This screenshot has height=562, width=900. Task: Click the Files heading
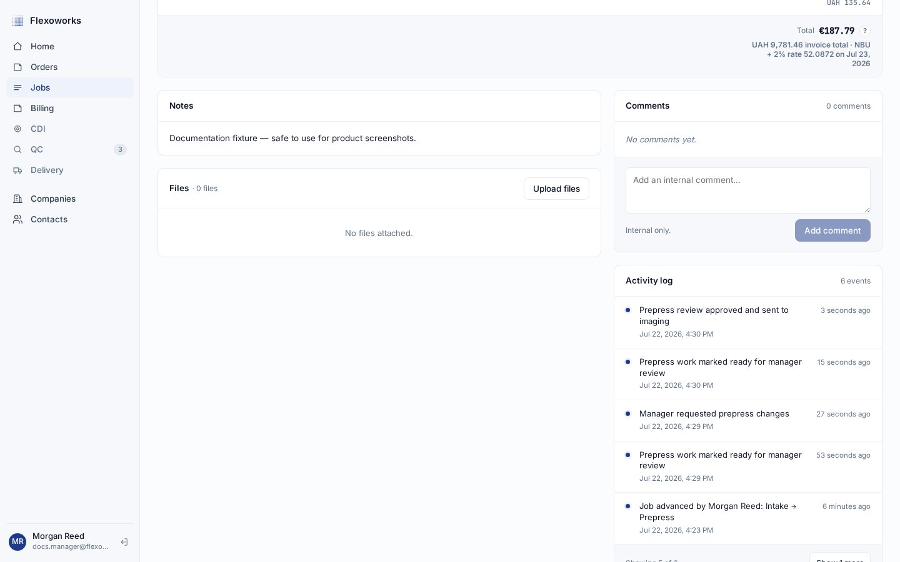179,188
